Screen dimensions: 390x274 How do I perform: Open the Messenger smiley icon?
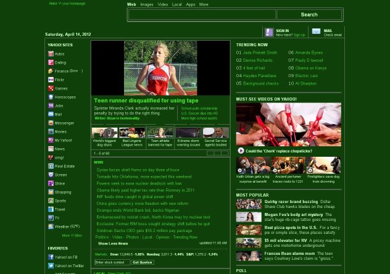click(x=51, y=123)
